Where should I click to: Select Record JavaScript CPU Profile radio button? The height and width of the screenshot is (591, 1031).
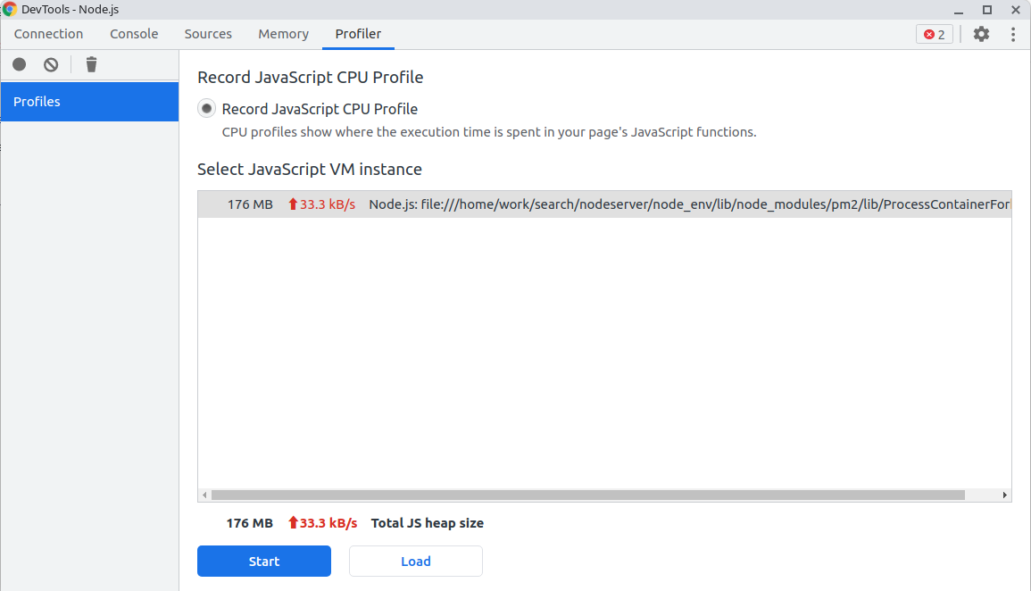pyautogui.click(x=207, y=109)
